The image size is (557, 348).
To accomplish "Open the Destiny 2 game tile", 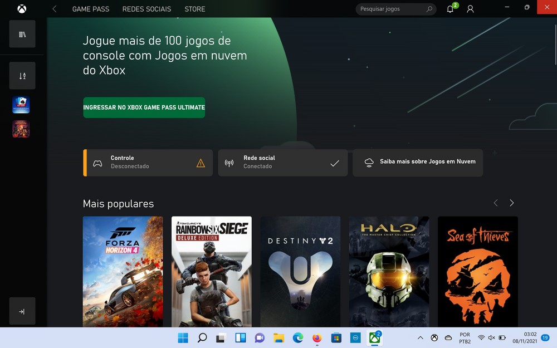I will click(x=300, y=272).
